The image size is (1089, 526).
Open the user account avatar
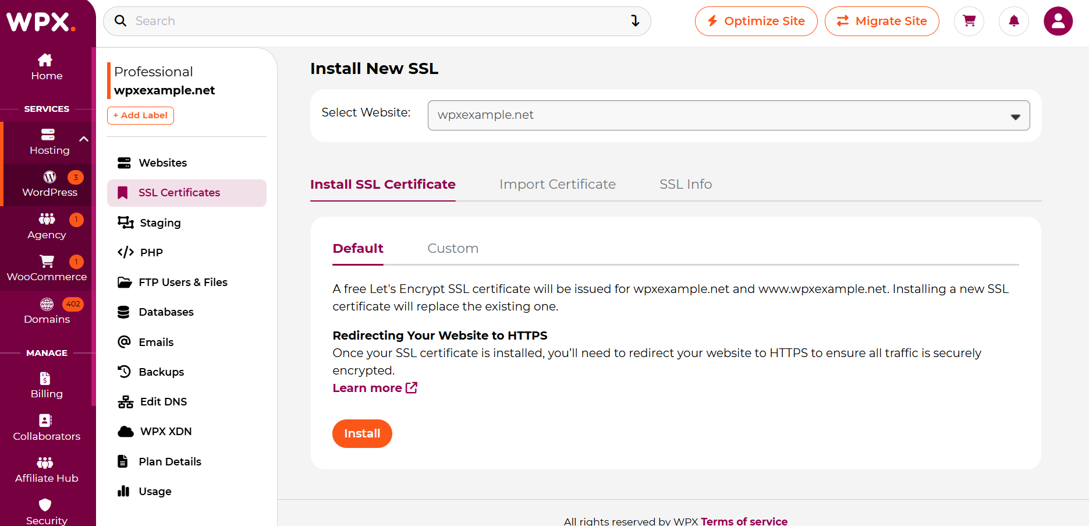(x=1058, y=21)
